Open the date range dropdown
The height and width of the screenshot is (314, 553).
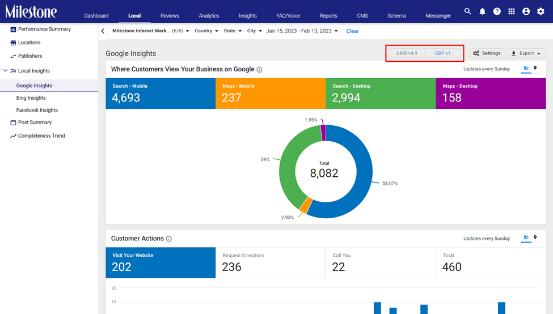[302, 31]
